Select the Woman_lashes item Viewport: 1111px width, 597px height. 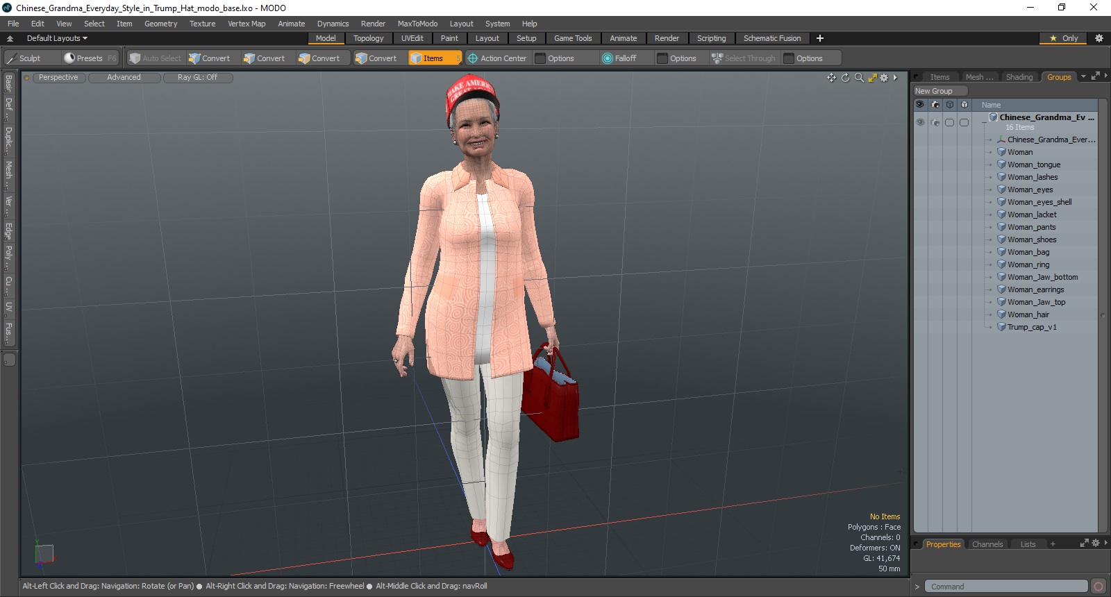click(x=1033, y=177)
